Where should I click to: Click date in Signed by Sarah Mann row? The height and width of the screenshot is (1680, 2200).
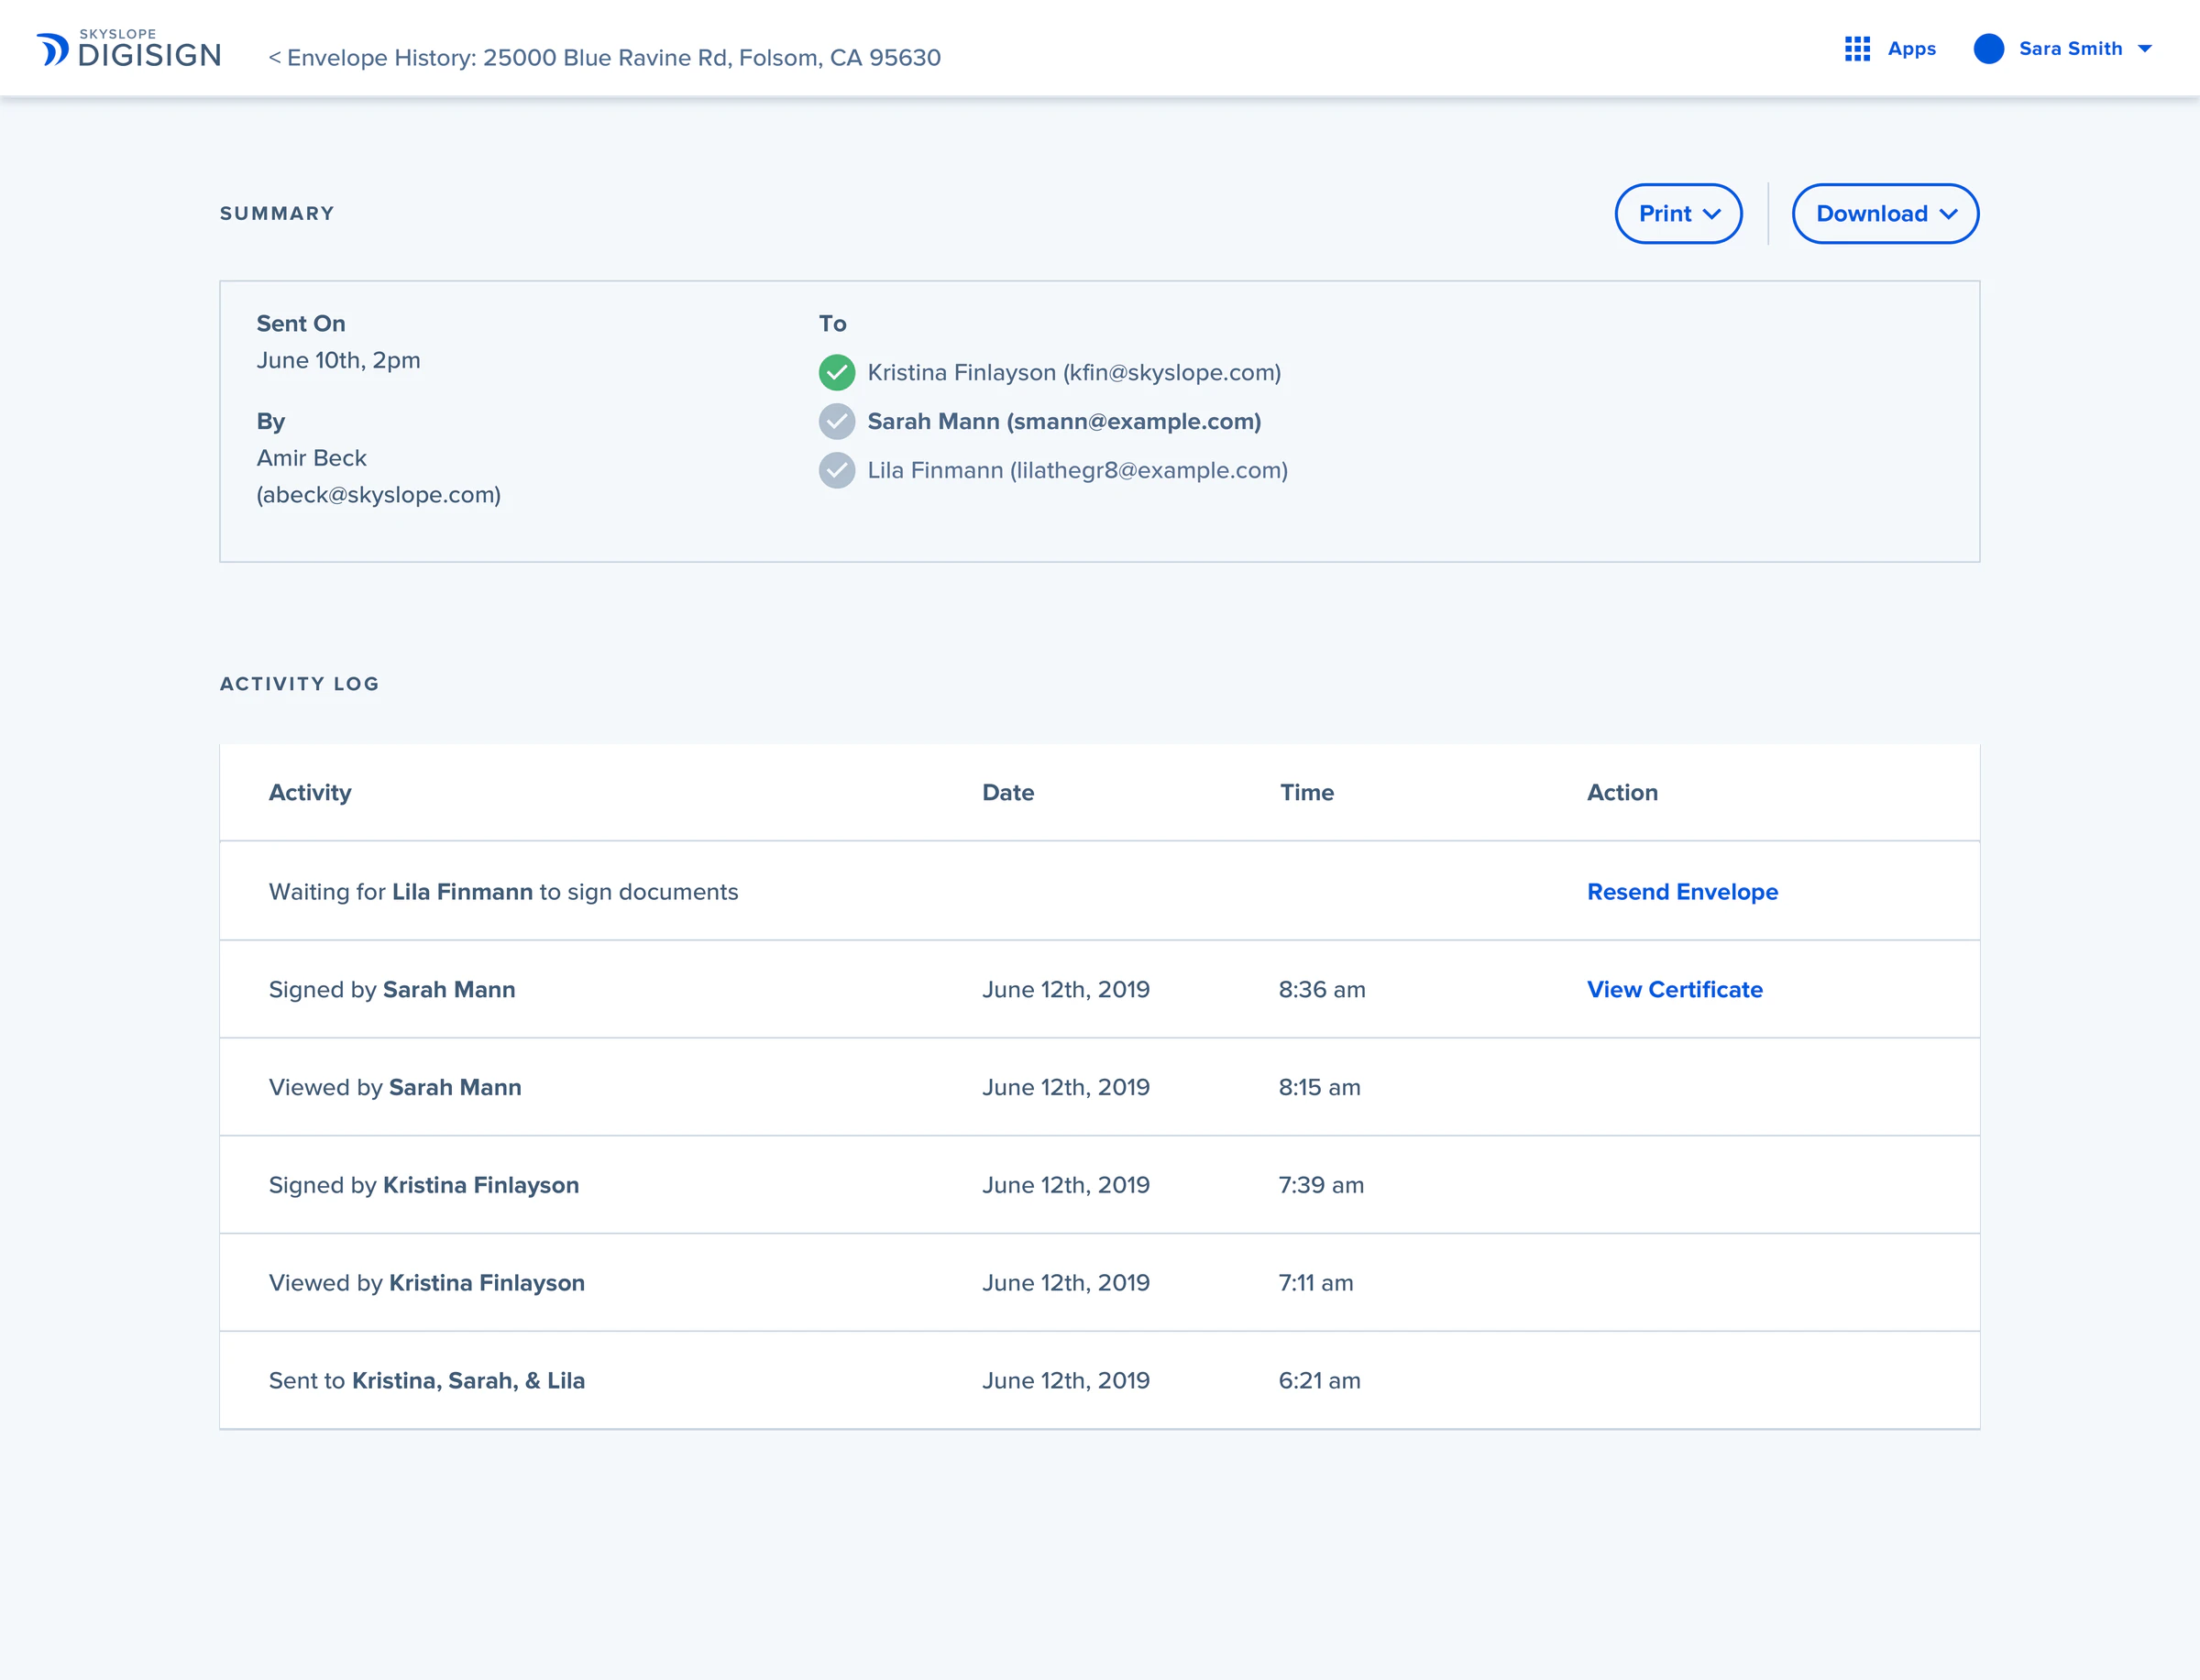pos(1066,990)
